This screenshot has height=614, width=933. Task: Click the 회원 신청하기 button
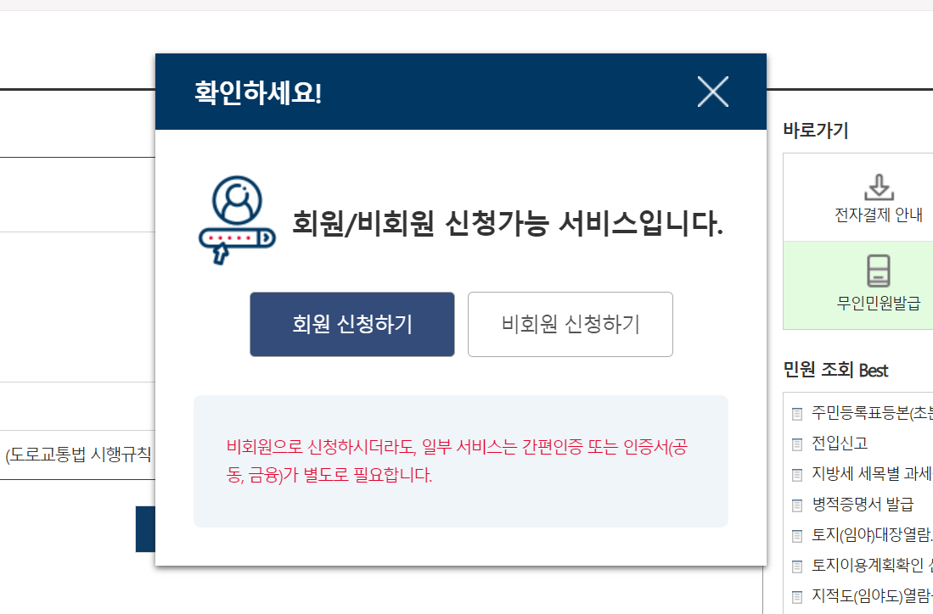(x=352, y=324)
